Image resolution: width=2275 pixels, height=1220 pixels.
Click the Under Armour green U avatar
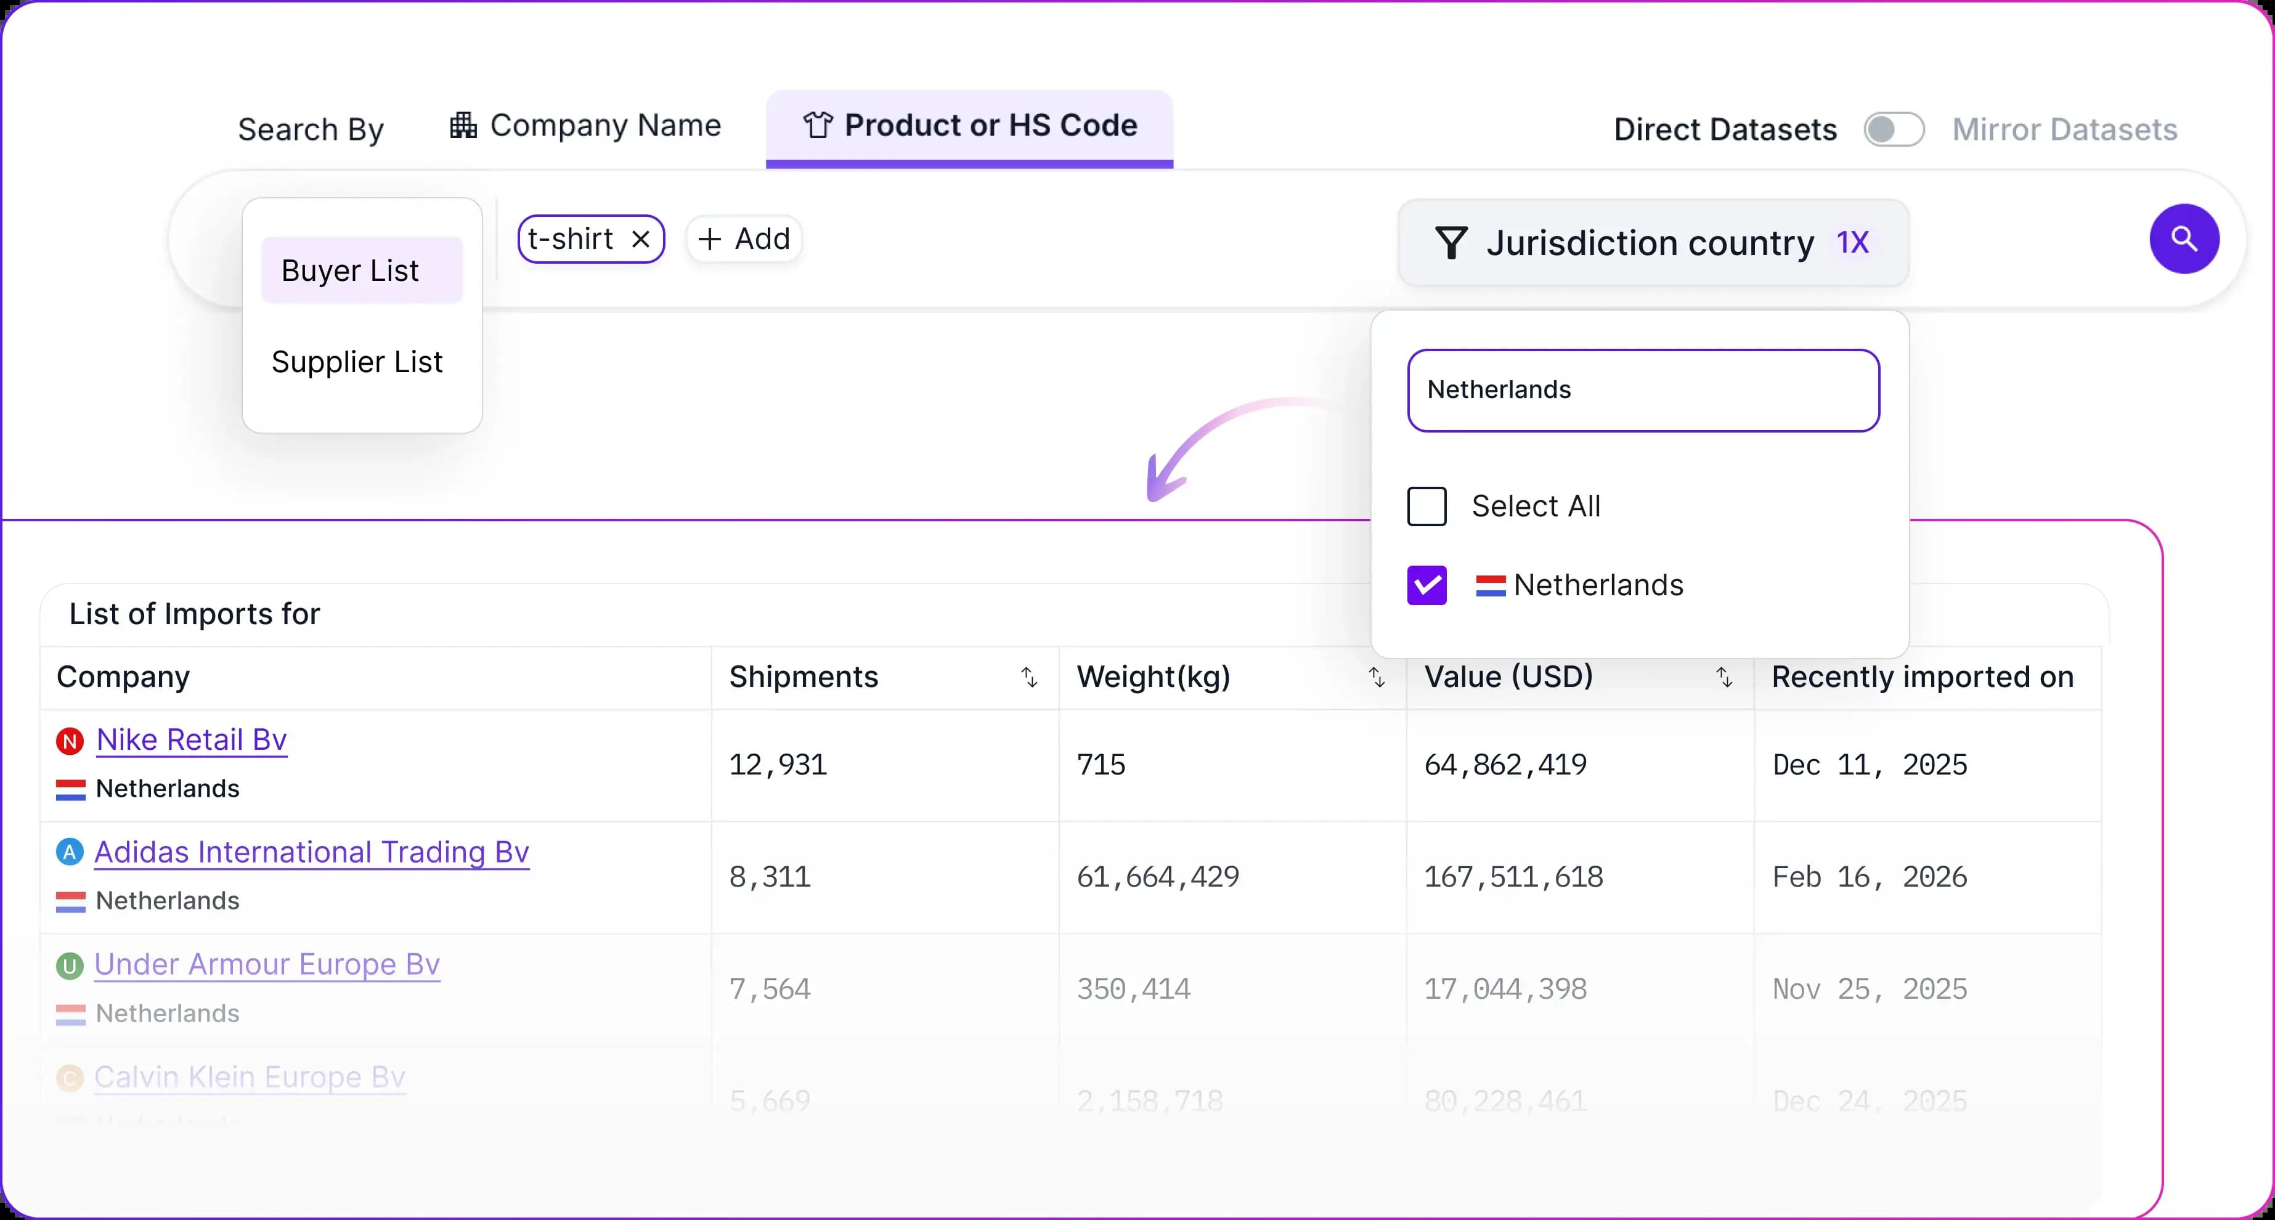[70, 966]
